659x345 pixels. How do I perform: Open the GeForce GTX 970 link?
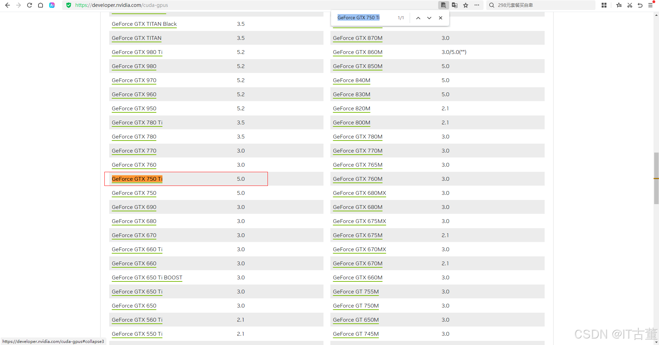(x=134, y=80)
